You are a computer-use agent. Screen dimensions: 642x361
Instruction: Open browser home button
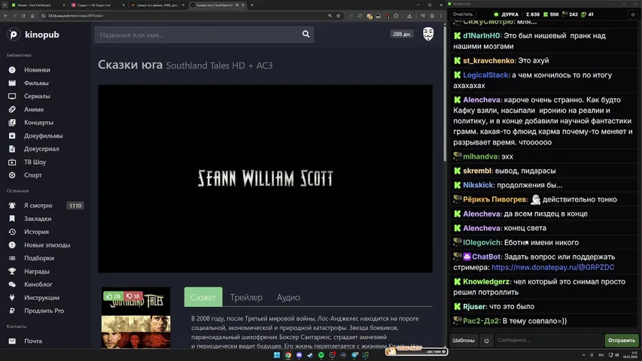click(x=32, y=16)
